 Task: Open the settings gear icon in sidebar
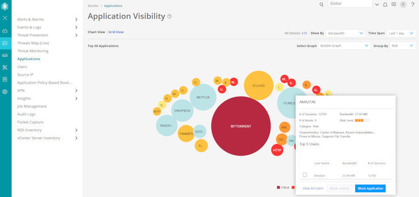point(5,92)
